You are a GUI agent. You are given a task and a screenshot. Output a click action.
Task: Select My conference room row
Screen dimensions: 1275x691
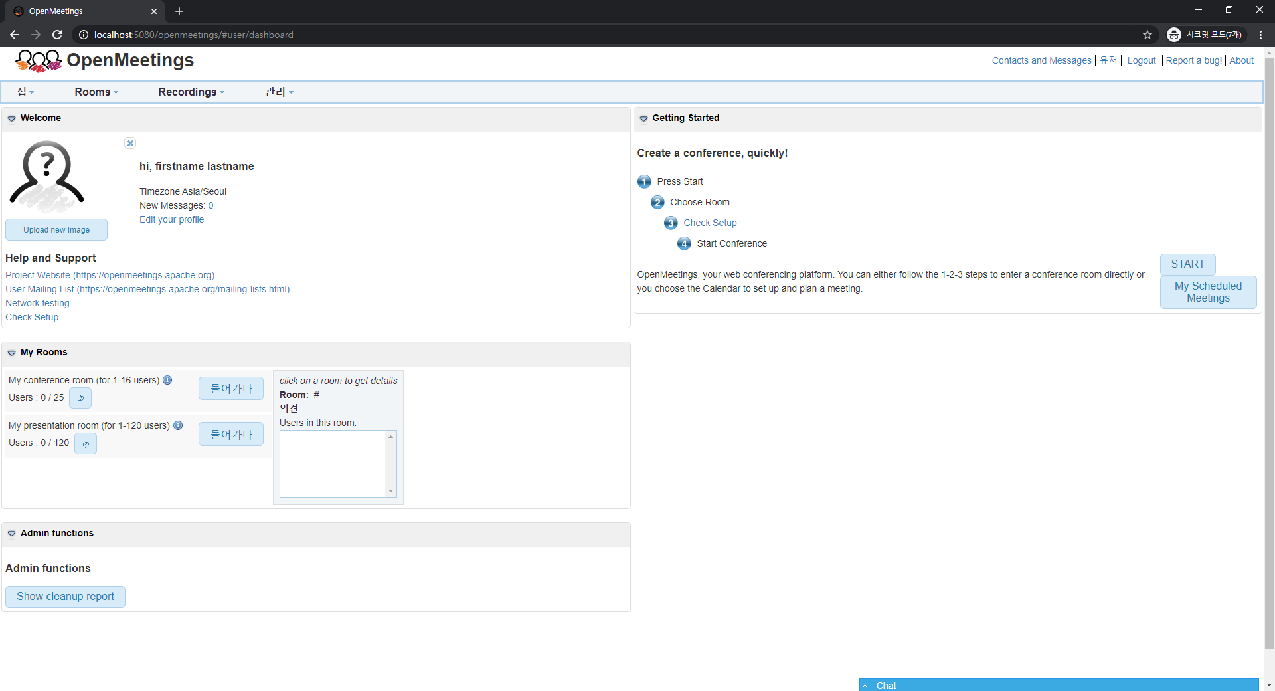[138, 391]
